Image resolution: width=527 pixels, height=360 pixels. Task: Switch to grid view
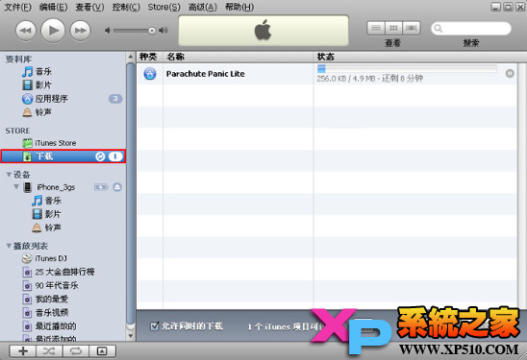[393, 28]
